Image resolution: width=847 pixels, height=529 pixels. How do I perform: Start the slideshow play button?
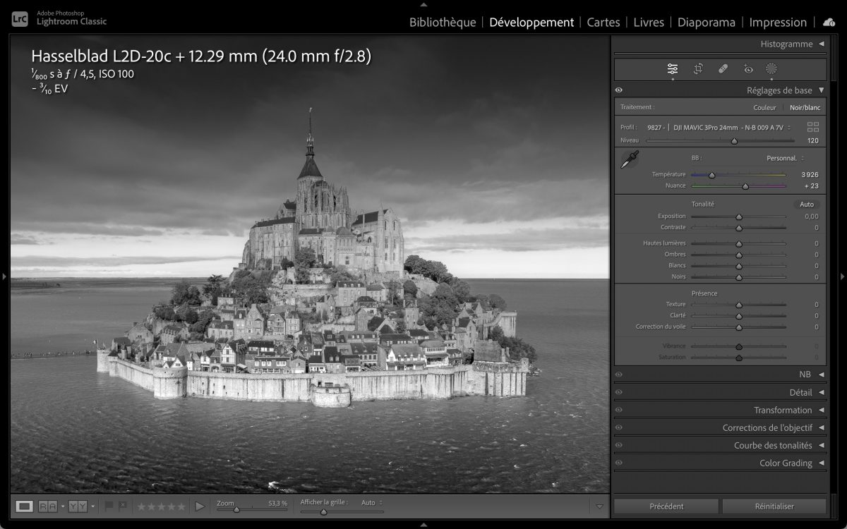(x=200, y=506)
